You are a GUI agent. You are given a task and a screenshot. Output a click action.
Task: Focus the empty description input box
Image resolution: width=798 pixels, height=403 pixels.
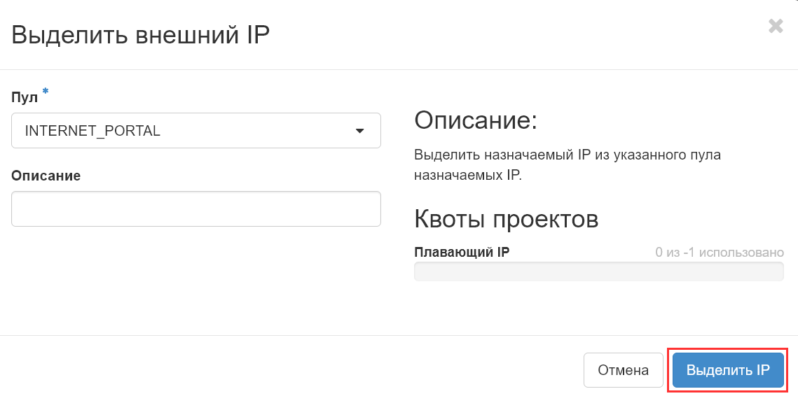pos(196,208)
